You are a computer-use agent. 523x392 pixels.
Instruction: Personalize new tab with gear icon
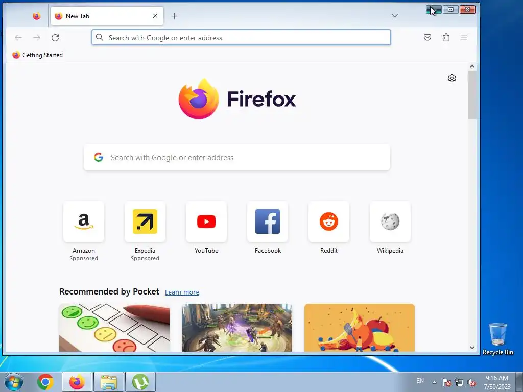pyautogui.click(x=452, y=78)
